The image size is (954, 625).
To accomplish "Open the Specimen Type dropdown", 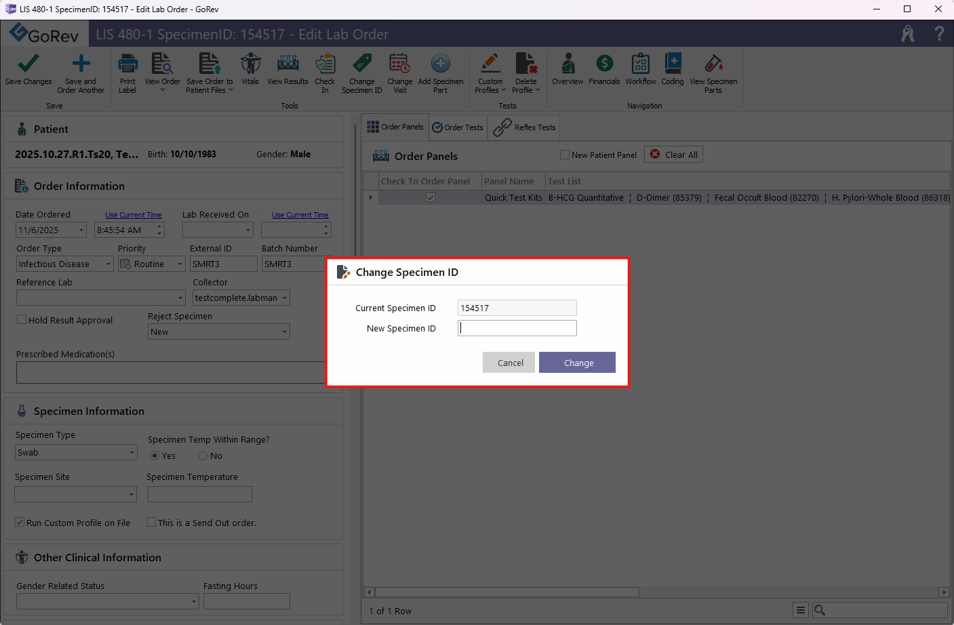I will [132, 453].
